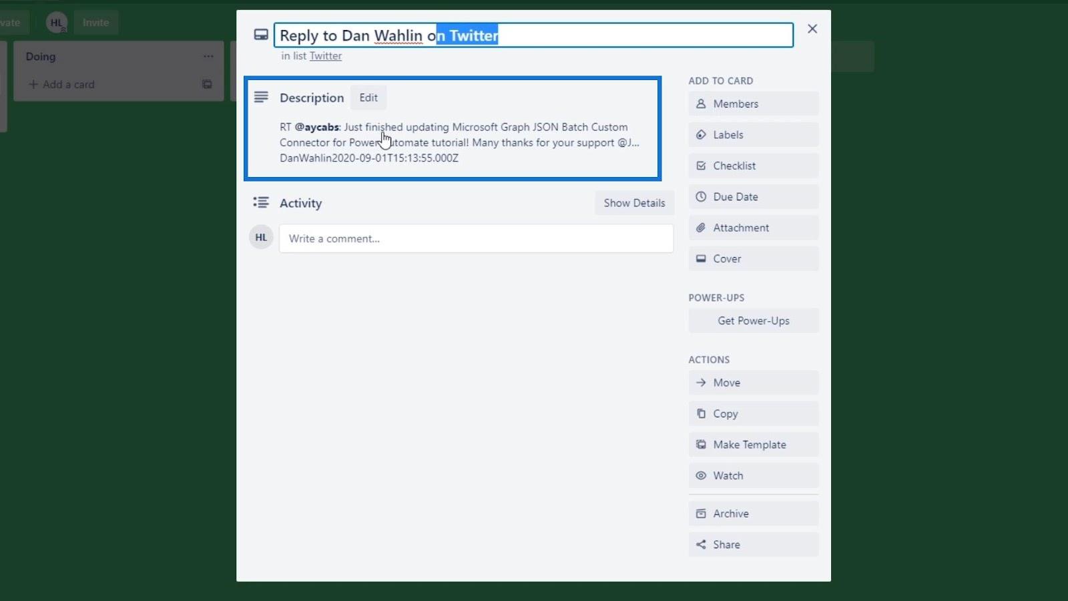Move the card to another list
This screenshot has height=601, width=1068.
(754, 383)
